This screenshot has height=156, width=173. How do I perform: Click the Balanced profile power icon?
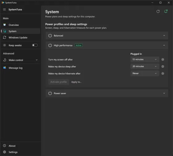[x=50, y=35]
